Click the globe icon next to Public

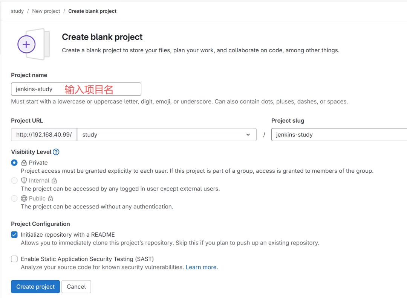24,198
